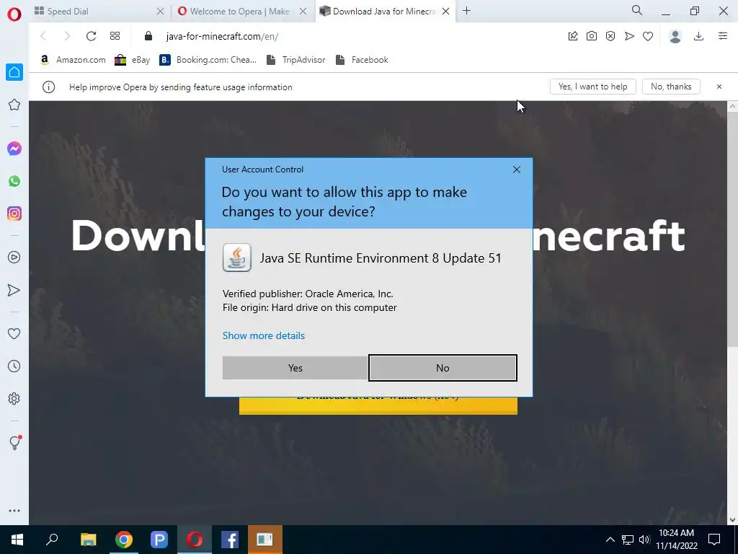
Task: Open sidebar bookmarks star icon
Action: [x=14, y=105]
